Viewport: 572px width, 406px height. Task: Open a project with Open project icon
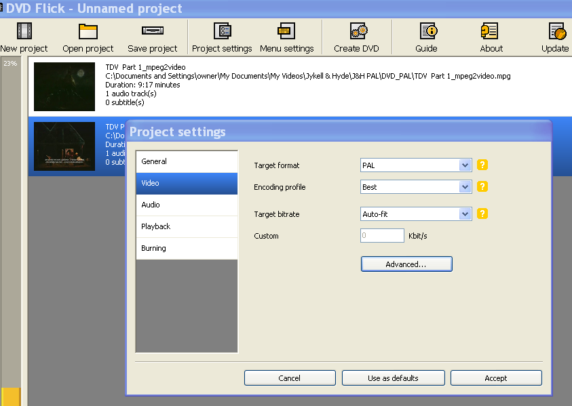[x=88, y=31]
